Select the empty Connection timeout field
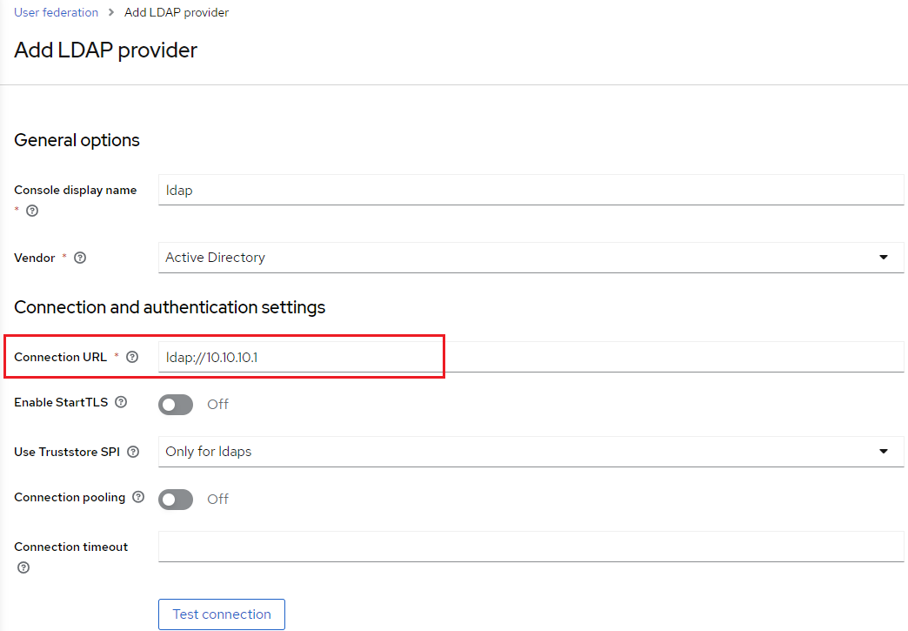This screenshot has width=908, height=631. pos(531,547)
